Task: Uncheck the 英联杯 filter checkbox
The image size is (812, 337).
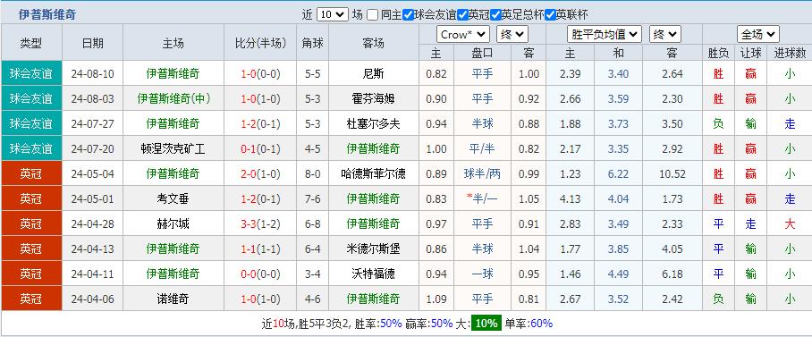Action: [x=550, y=15]
